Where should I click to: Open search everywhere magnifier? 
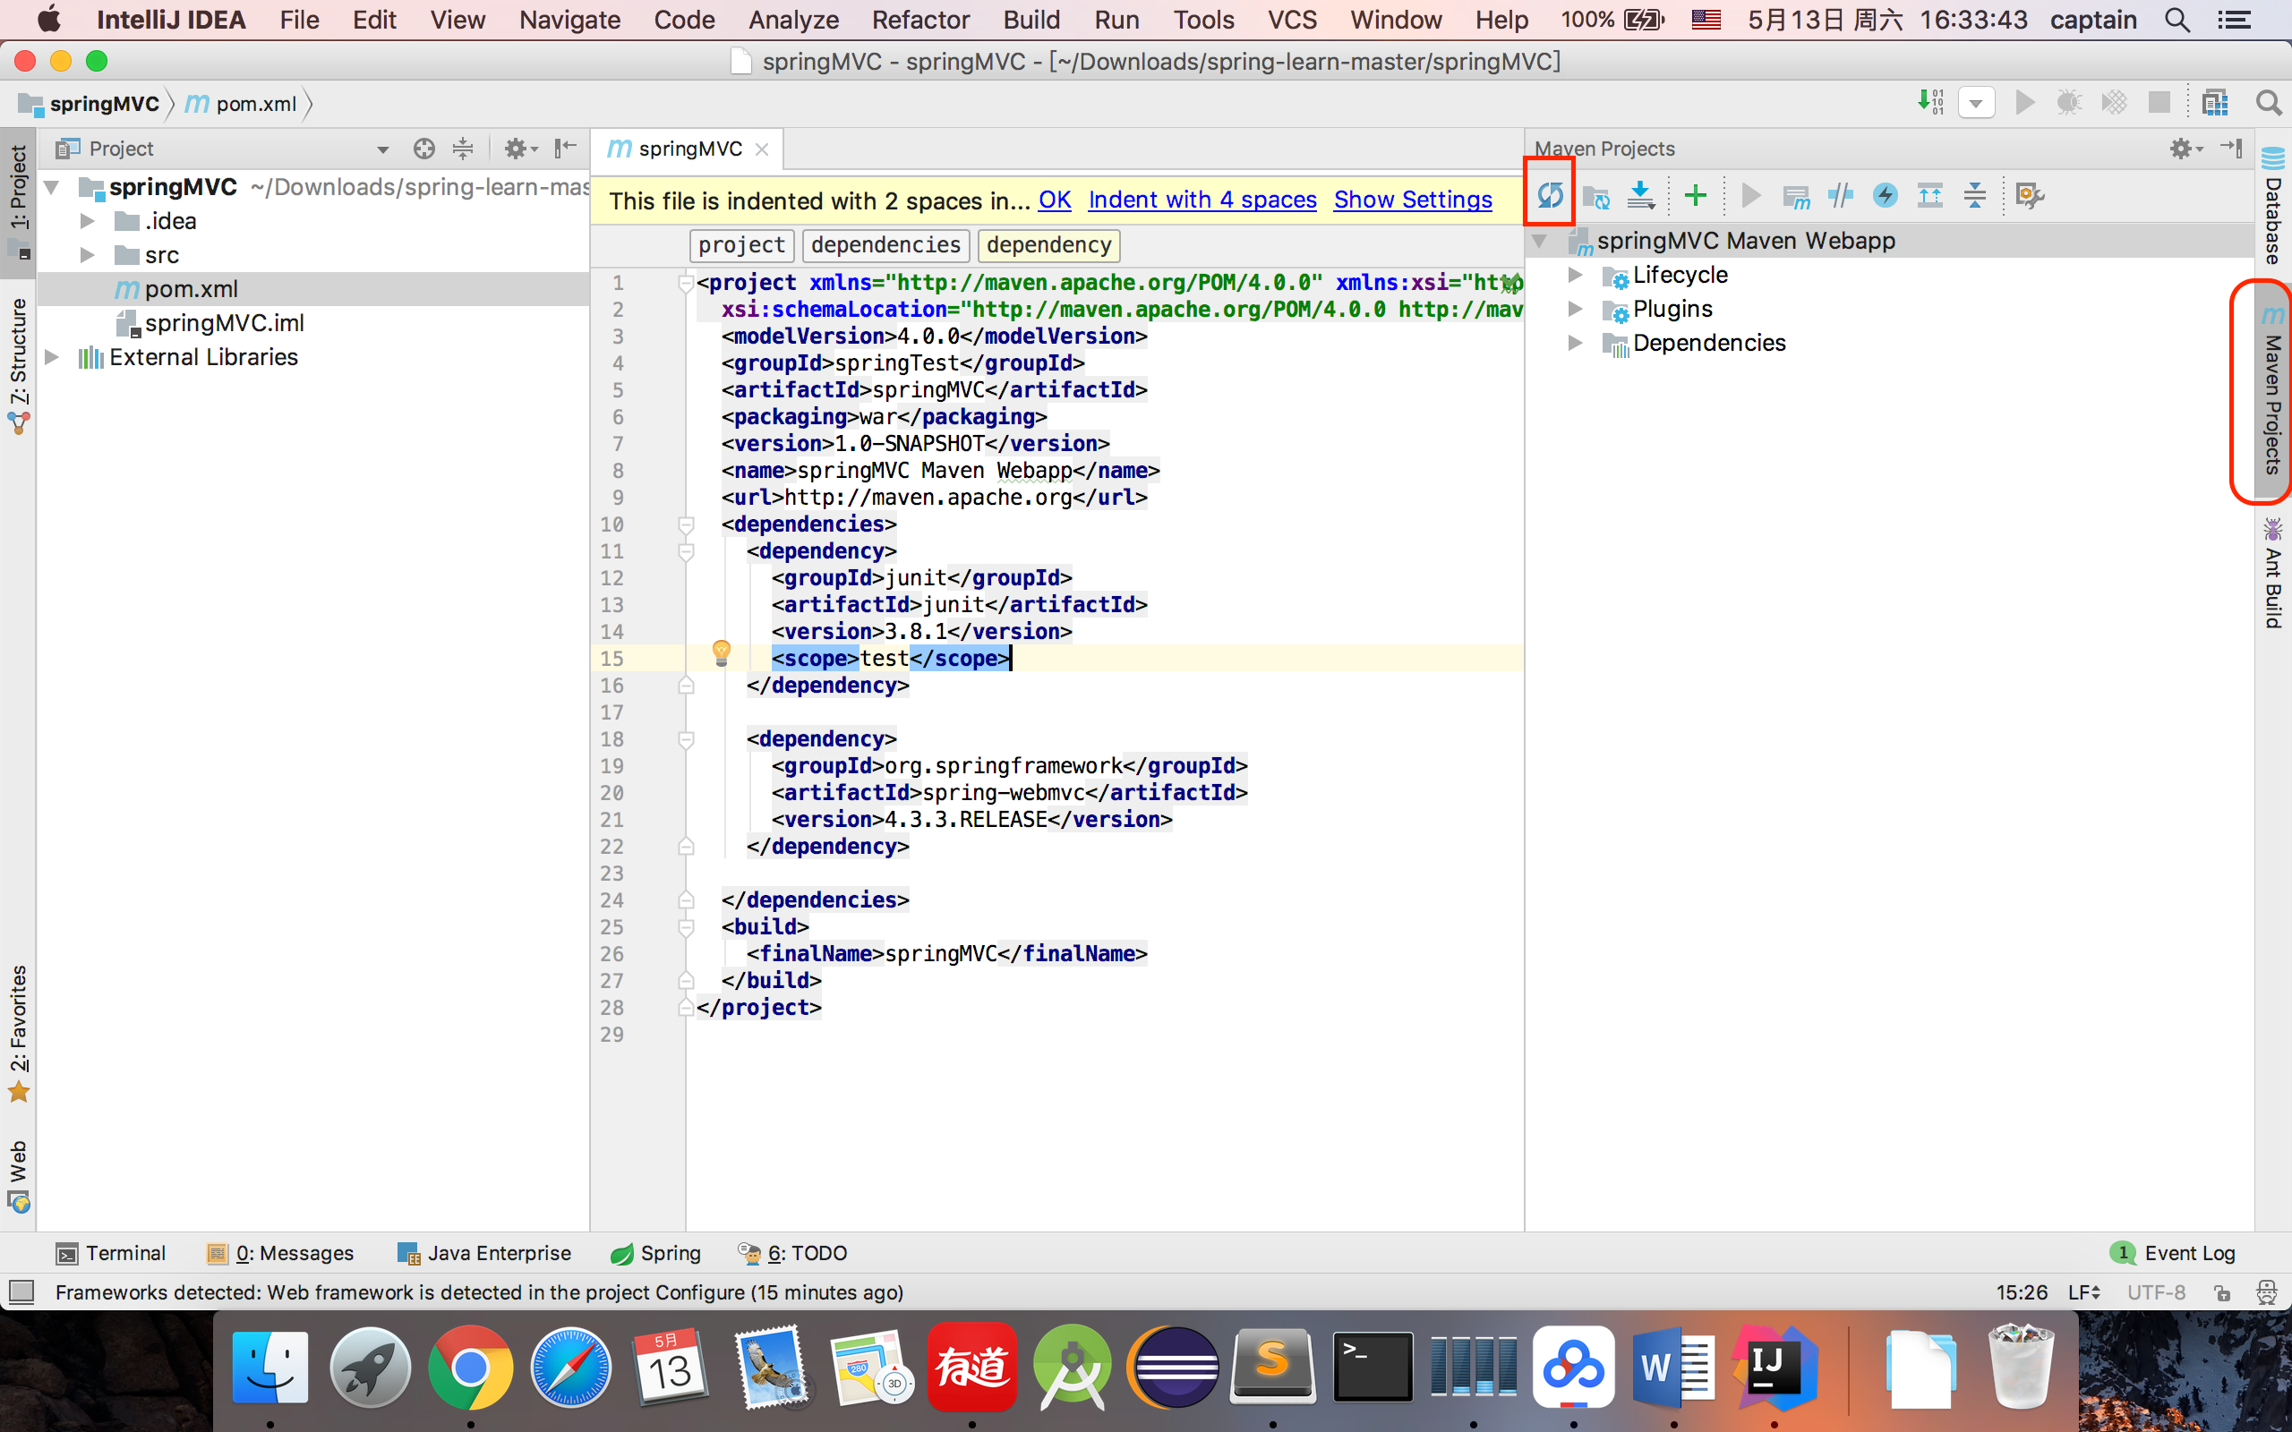coord(2269,102)
